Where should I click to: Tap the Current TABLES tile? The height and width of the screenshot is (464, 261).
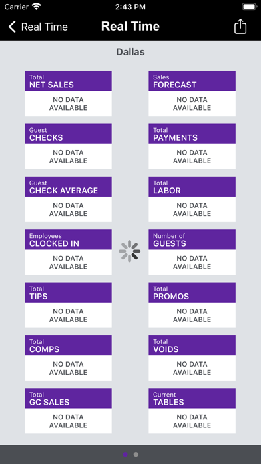(x=192, y=411)
